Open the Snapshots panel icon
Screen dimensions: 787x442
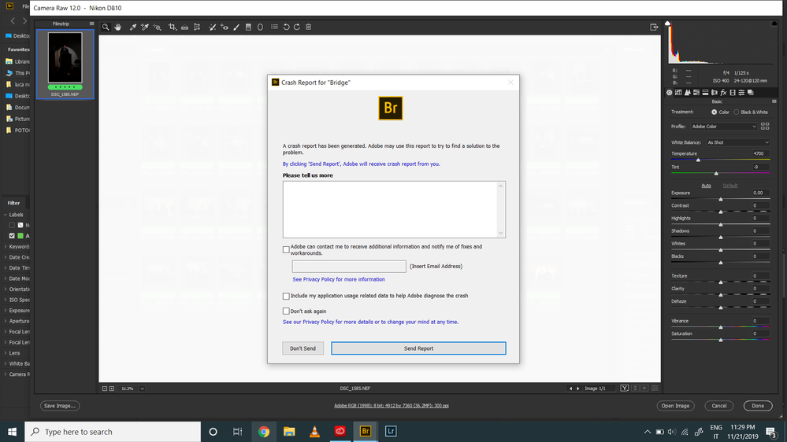coord(751,92)
